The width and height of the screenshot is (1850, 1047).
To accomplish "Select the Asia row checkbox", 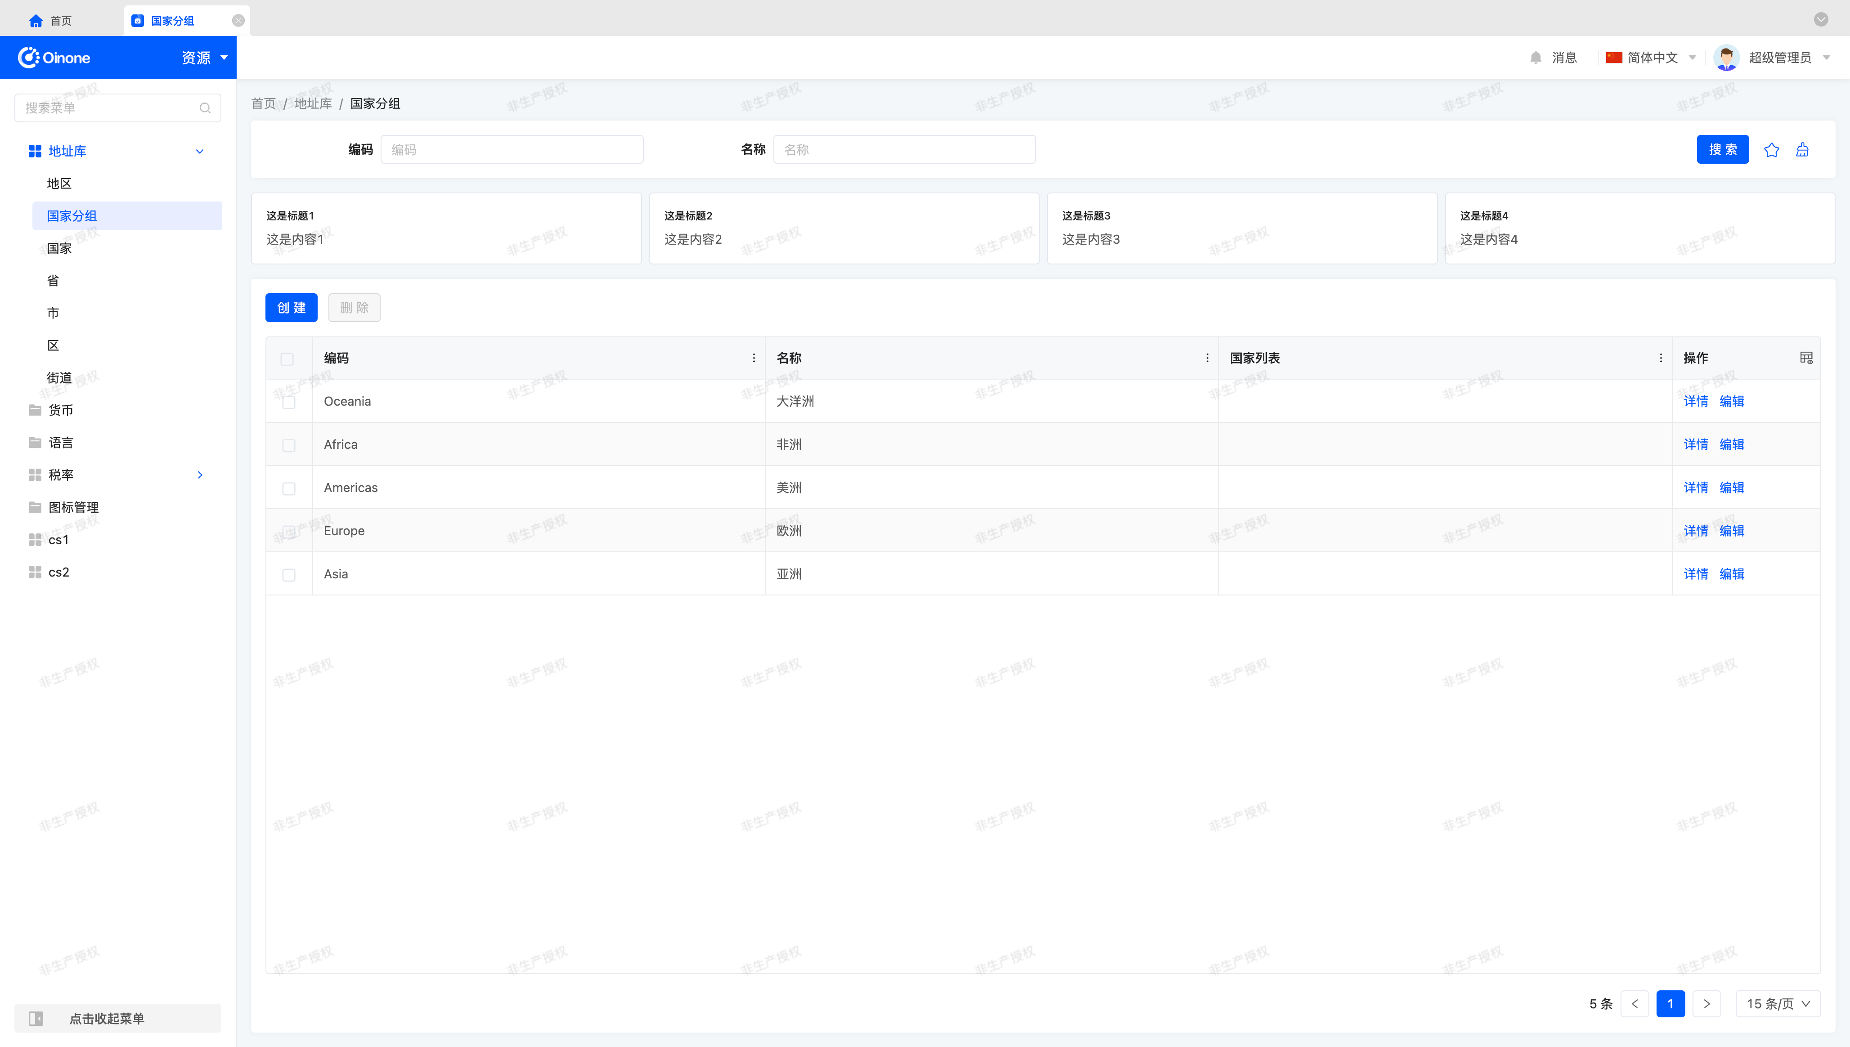I will click(x=288, y=575).
